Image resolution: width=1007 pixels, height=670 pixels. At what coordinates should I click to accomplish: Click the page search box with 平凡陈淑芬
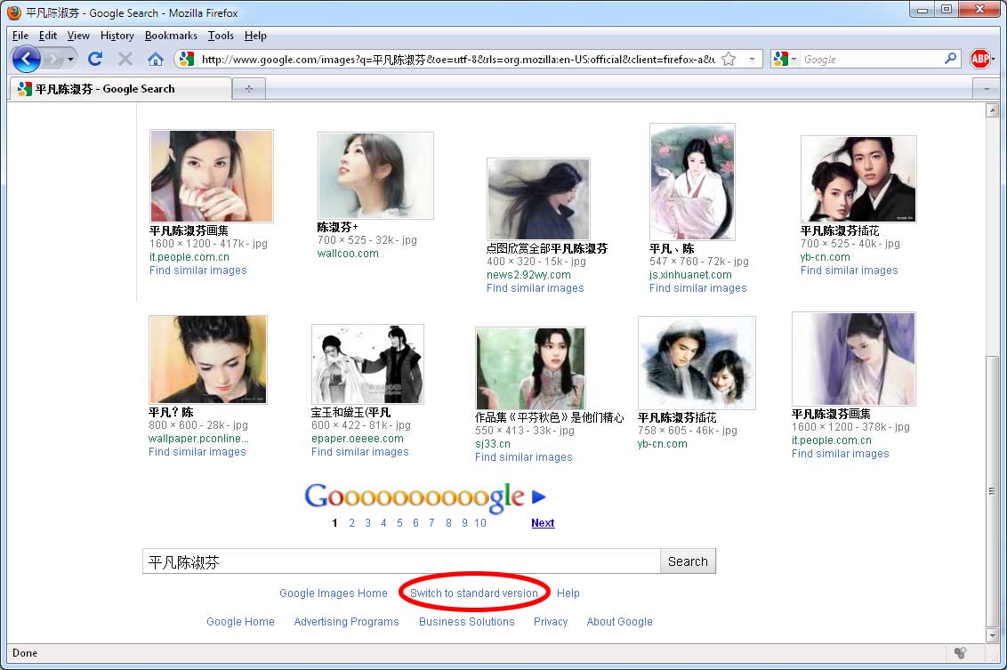tap(400, 561)
